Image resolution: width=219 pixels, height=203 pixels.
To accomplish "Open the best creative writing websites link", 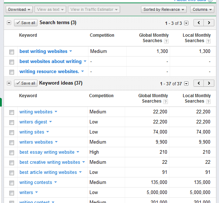I will pos(50,162).
